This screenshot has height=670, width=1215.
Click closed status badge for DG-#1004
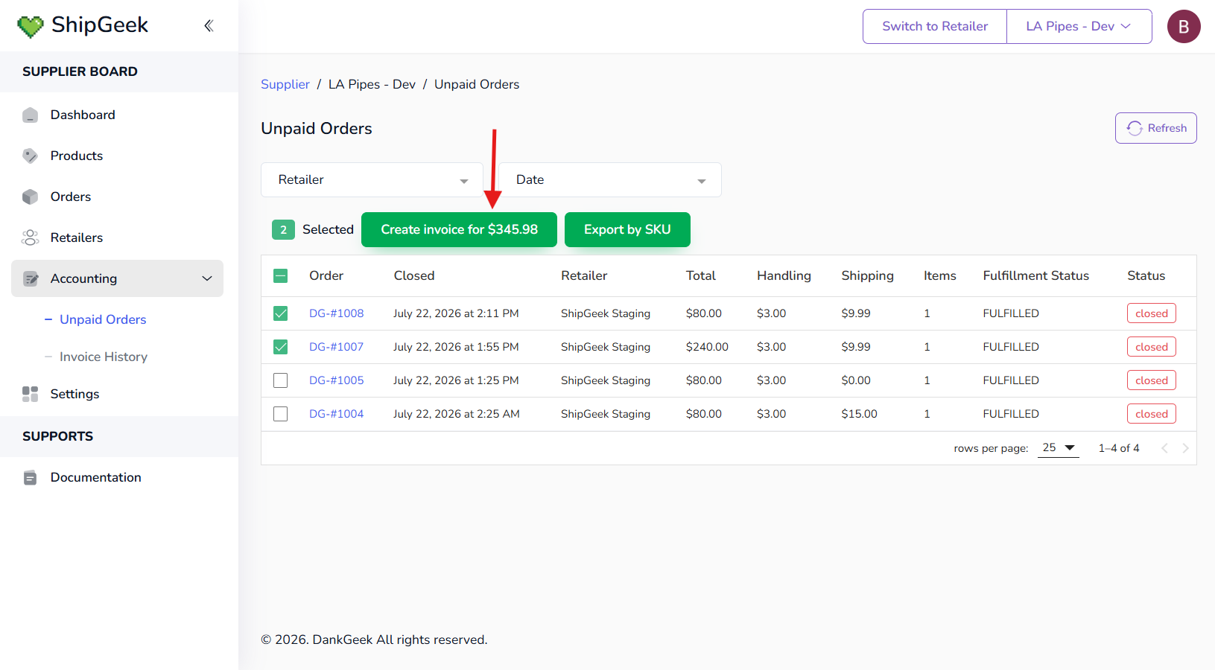[x=1152, y=414]
